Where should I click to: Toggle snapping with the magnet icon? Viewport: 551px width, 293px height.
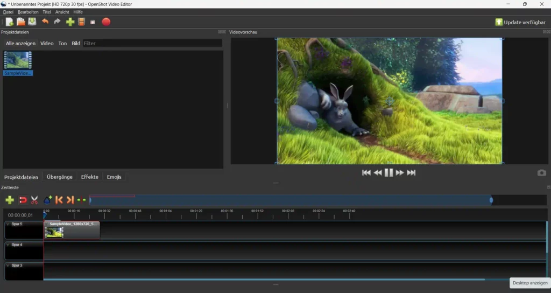coord(23,200)
